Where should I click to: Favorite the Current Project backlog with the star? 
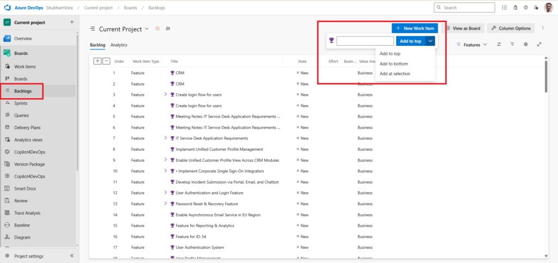click(157, 28)
